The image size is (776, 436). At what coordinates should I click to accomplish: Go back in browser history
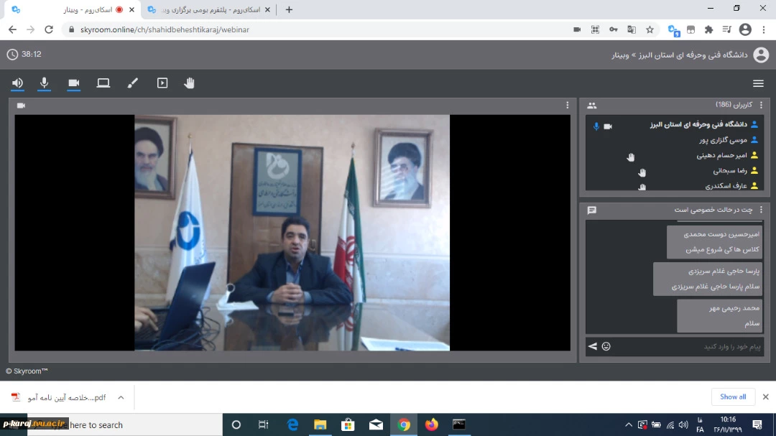click(12, 29)
